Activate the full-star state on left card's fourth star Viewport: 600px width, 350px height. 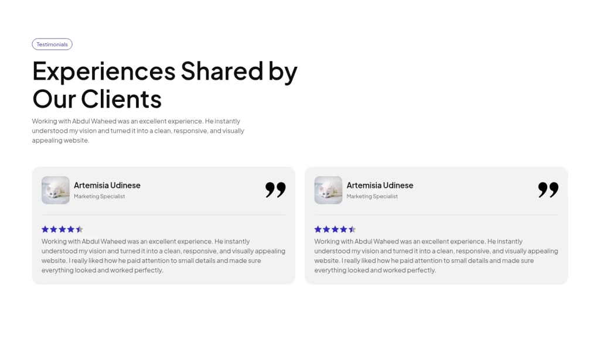[71, 229]
